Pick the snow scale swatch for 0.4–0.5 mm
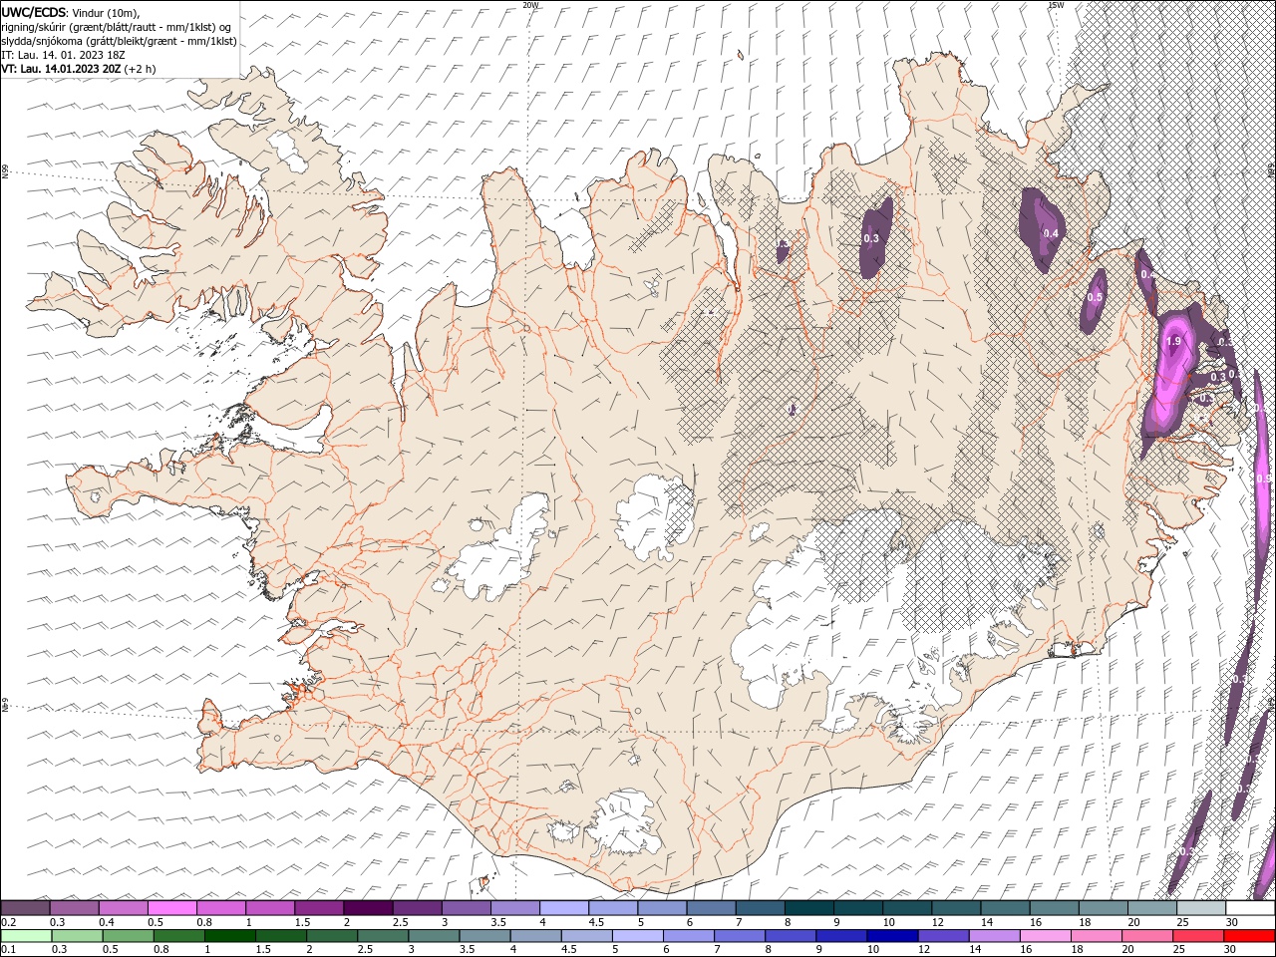 (123, 908)
